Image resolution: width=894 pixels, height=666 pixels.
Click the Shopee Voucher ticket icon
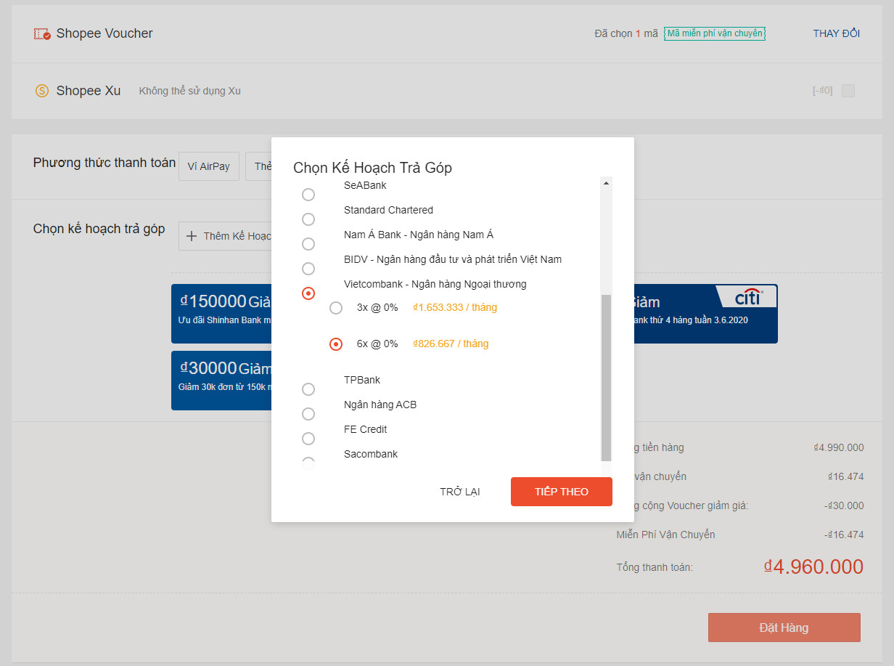pos(42,33)
